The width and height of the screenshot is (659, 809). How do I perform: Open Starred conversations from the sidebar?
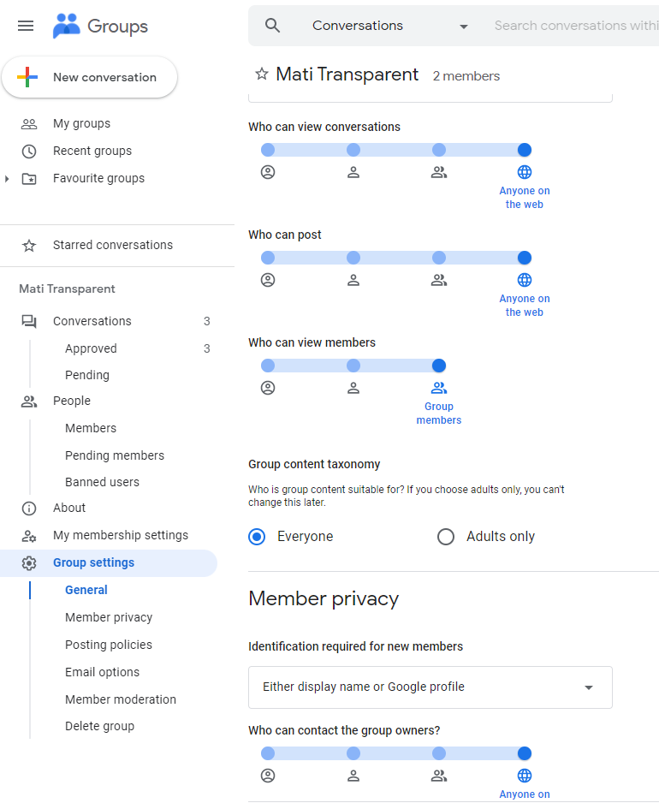coord(112,245)
